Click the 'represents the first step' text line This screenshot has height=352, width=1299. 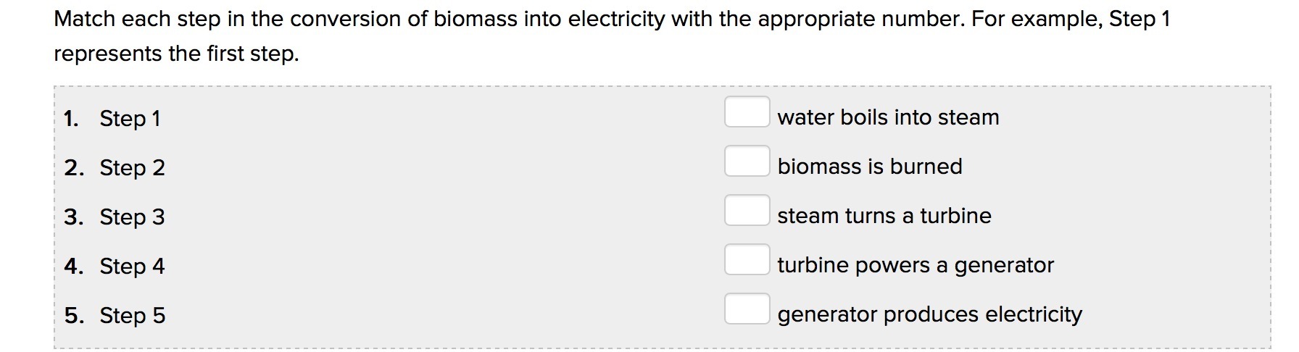coord(176,54)
